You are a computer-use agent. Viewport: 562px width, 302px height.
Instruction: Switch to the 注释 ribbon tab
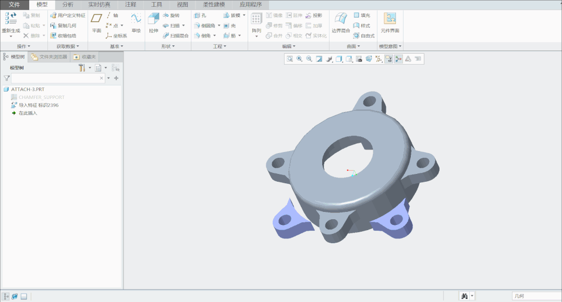pos(131,5)
